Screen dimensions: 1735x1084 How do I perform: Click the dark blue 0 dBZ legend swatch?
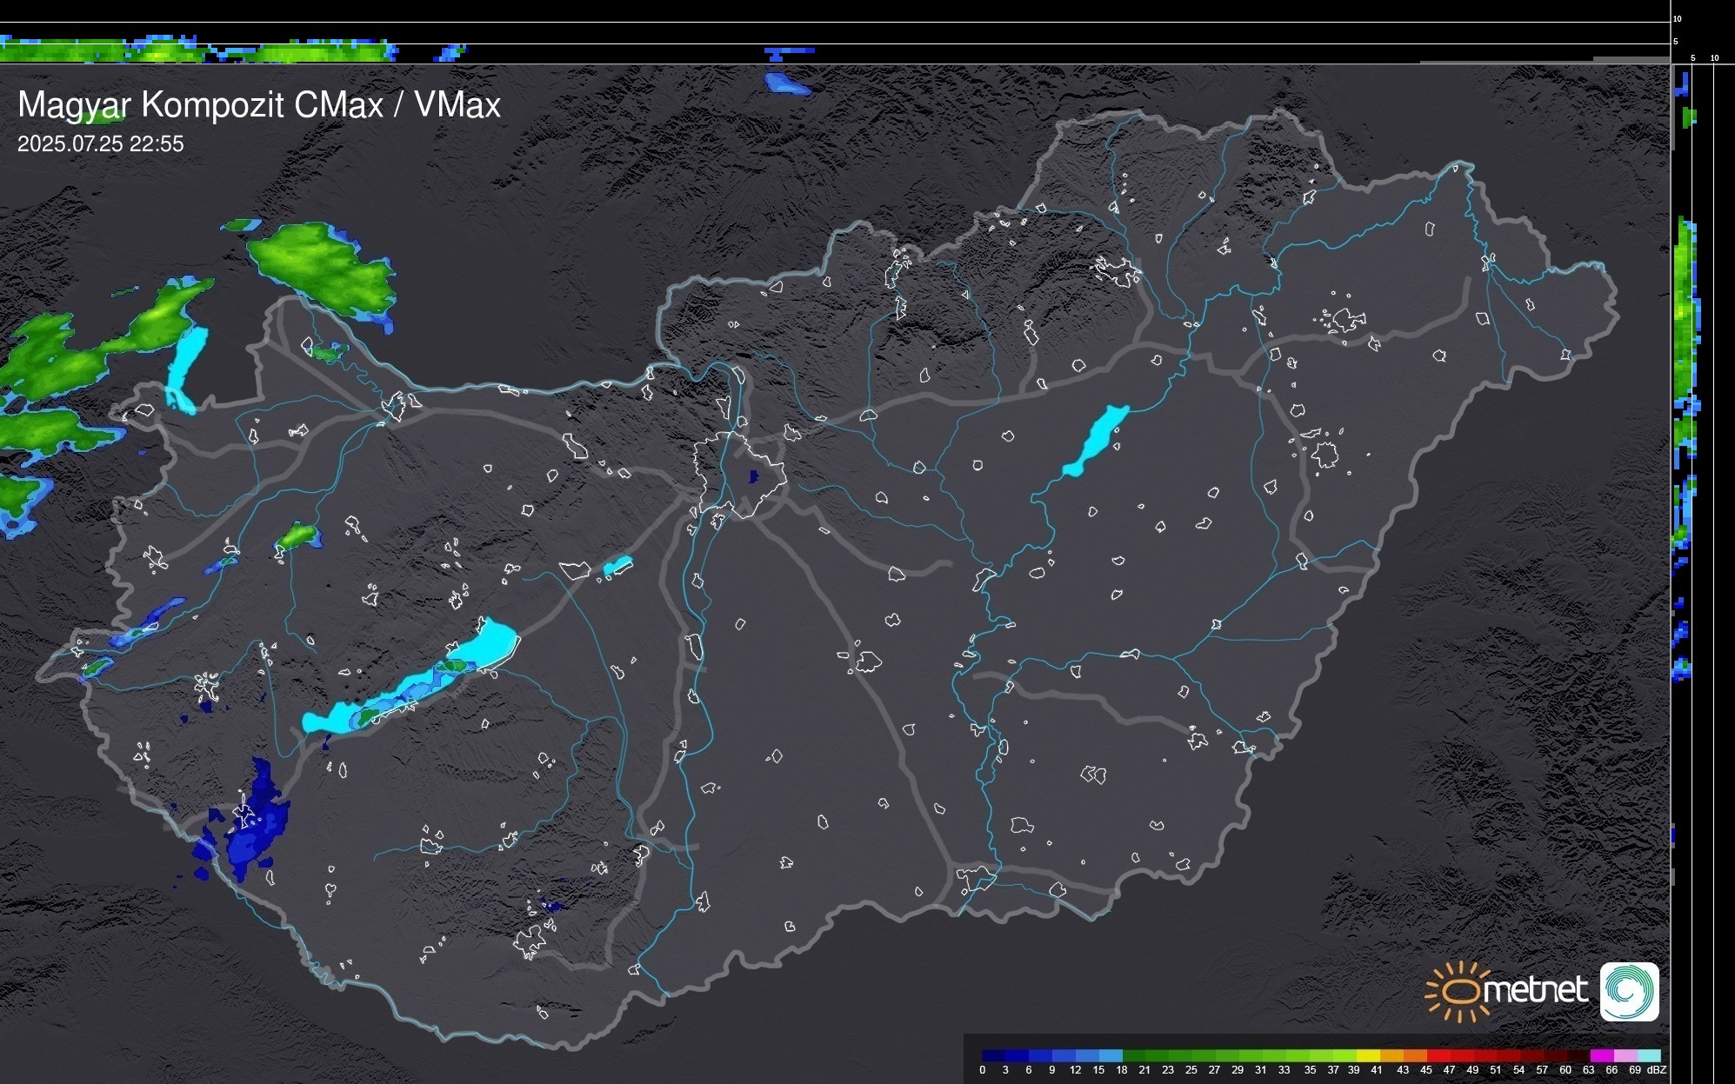tap(992, 1055)
